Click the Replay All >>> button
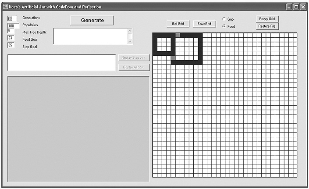The width and height of the screenshot is (309, 189). (x=134, y=67)
